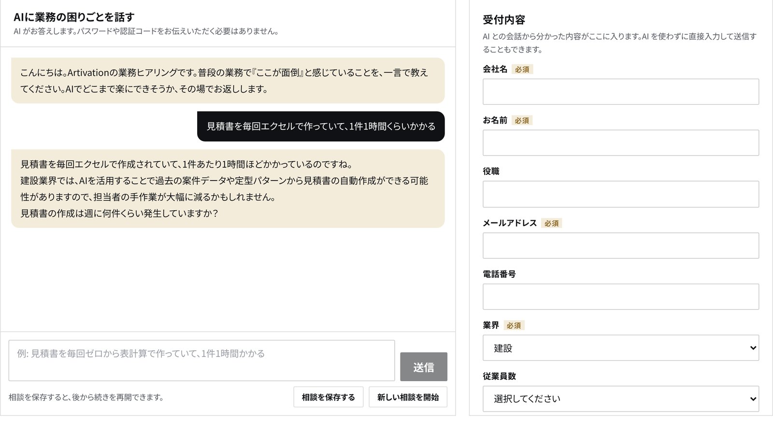The width and height of the screenshot is (773, 427).
Task: Click the メールアドレス input field
Action: (621, 245)
